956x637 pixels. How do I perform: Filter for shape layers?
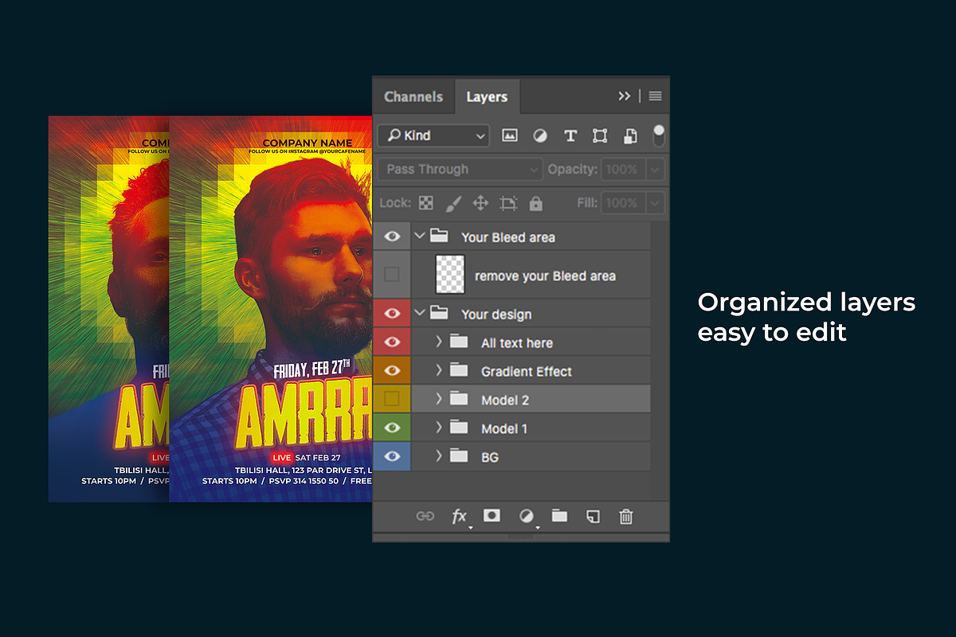tap(600, 135)
